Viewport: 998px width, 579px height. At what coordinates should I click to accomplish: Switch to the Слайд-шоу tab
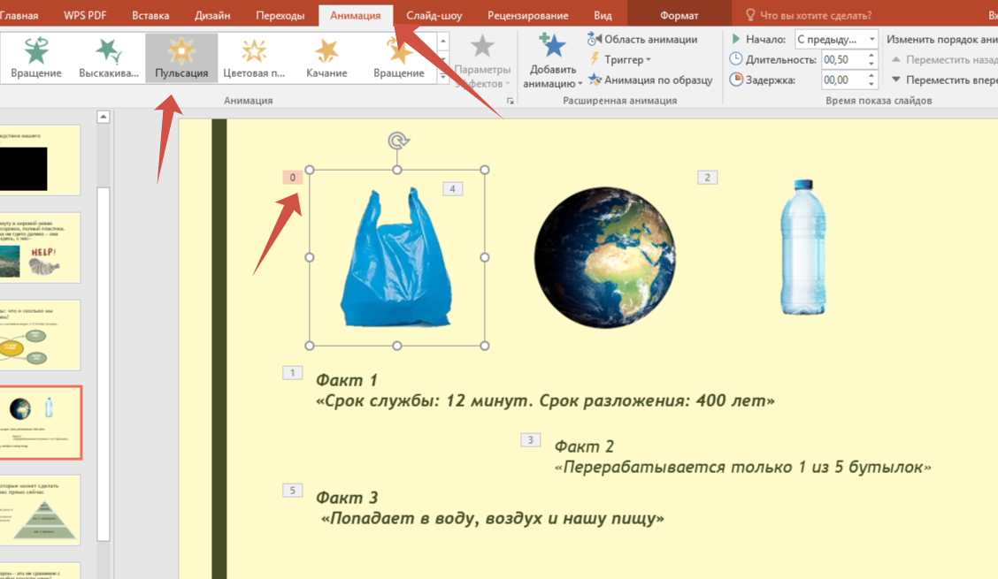[x=434, y=15]
